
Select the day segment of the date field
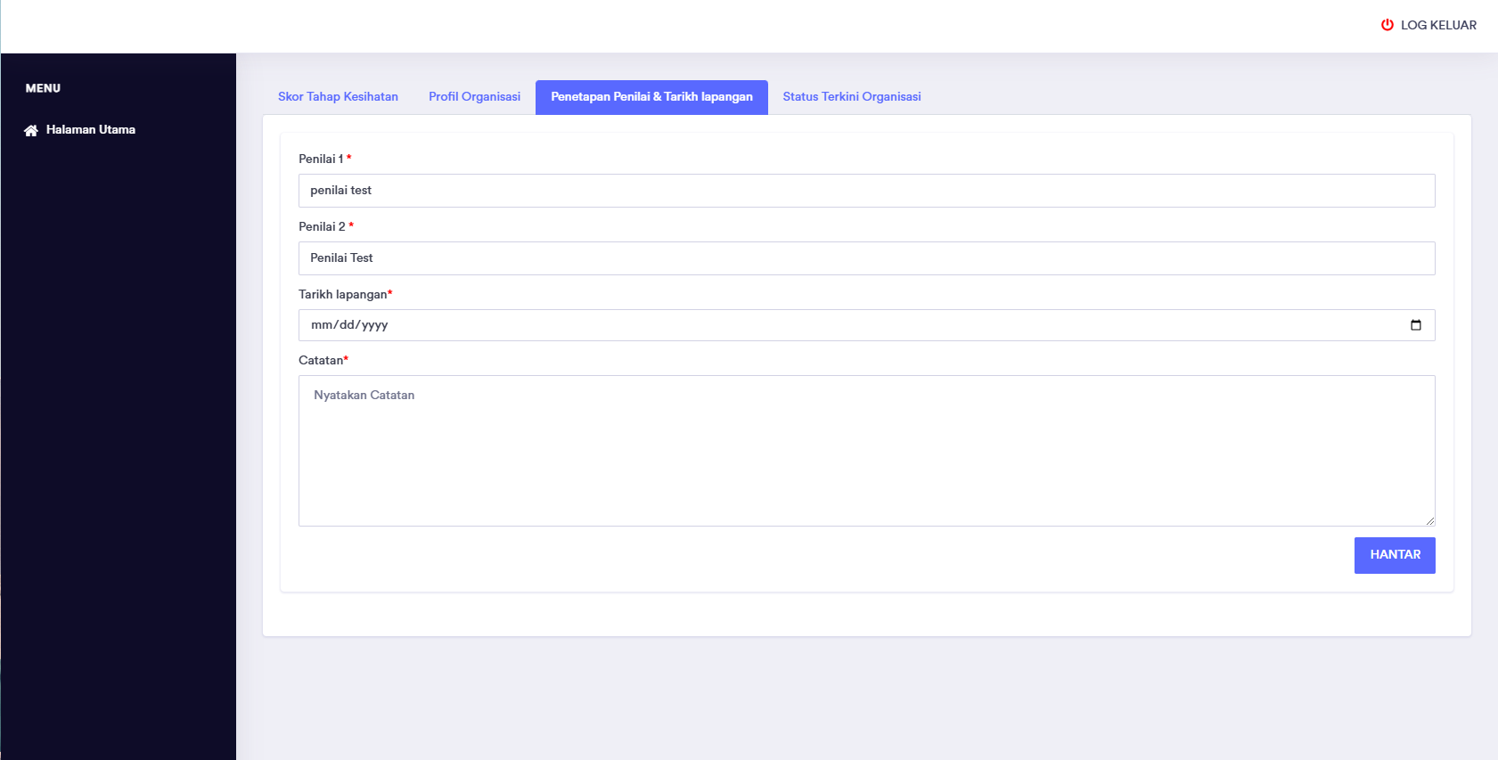click(347, 325)
